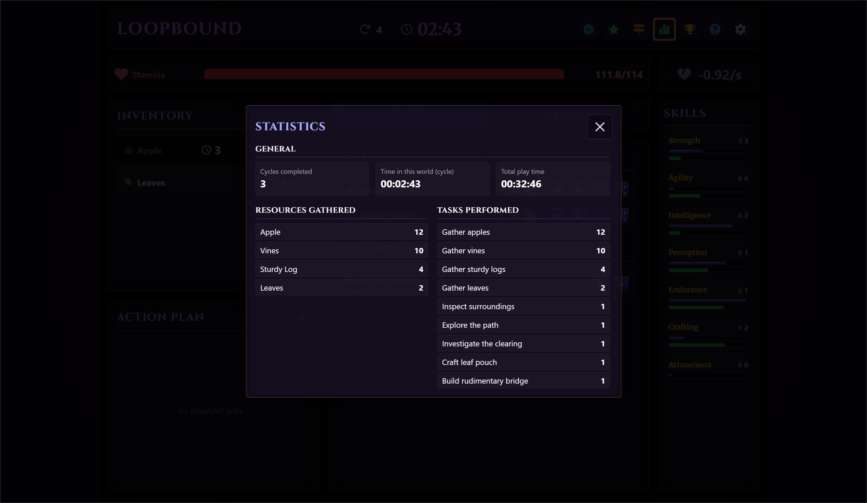Select 'Time in this world (cycle)' card
867x503 pixels.
pos(432,179)
